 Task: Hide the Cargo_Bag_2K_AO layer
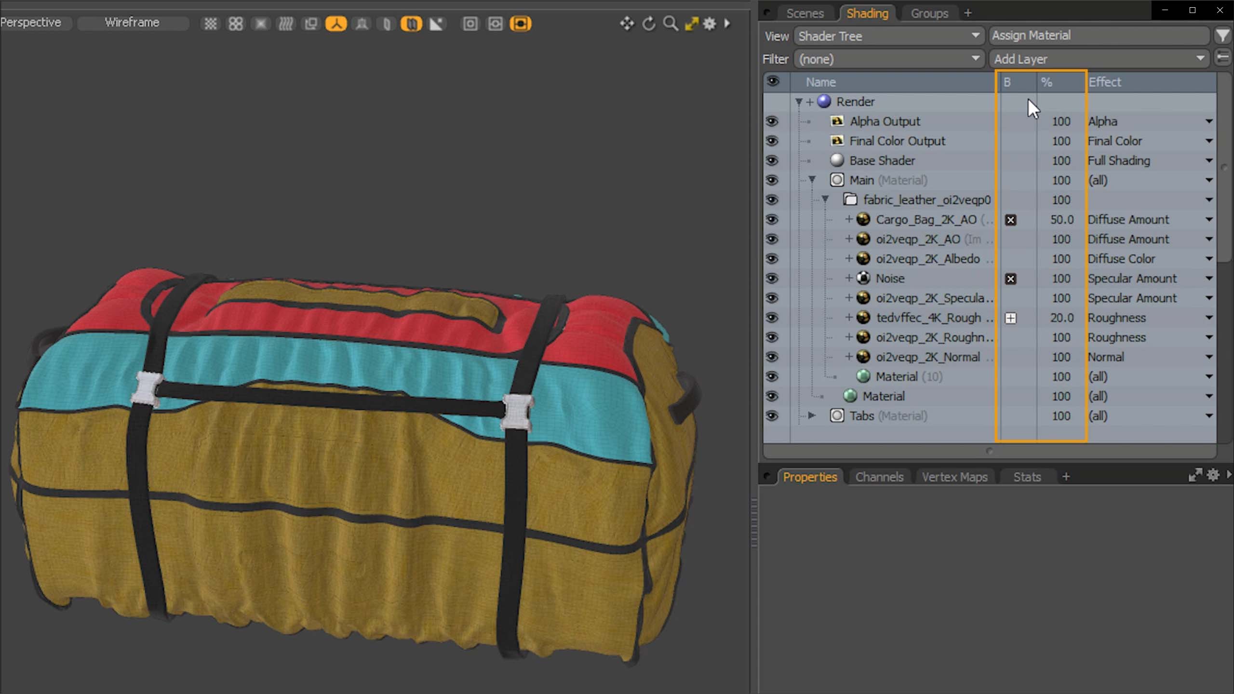(772, 219)
